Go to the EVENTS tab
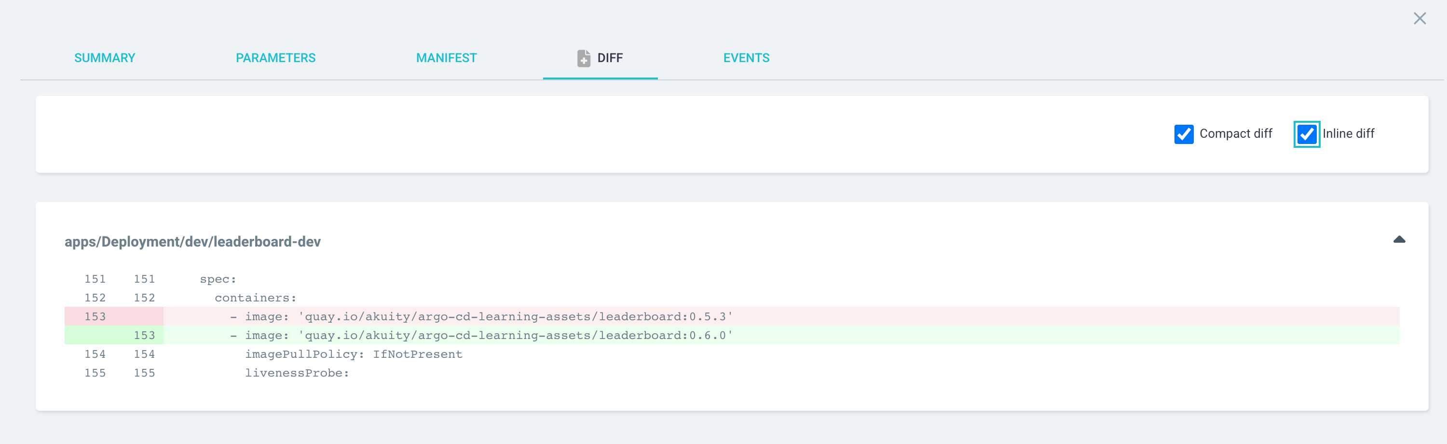The image size is (1447, 444). [x=746, y=58]
